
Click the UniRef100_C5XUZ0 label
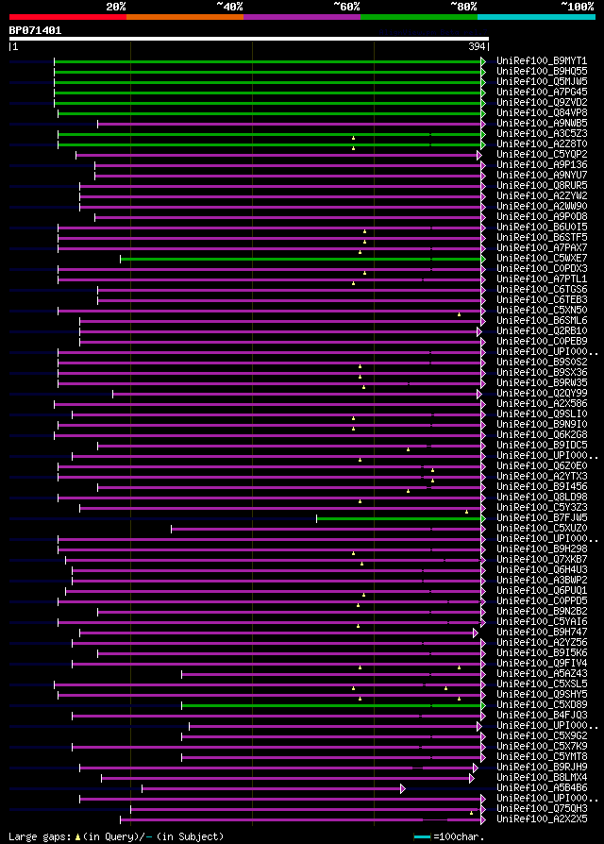[542, 529]
